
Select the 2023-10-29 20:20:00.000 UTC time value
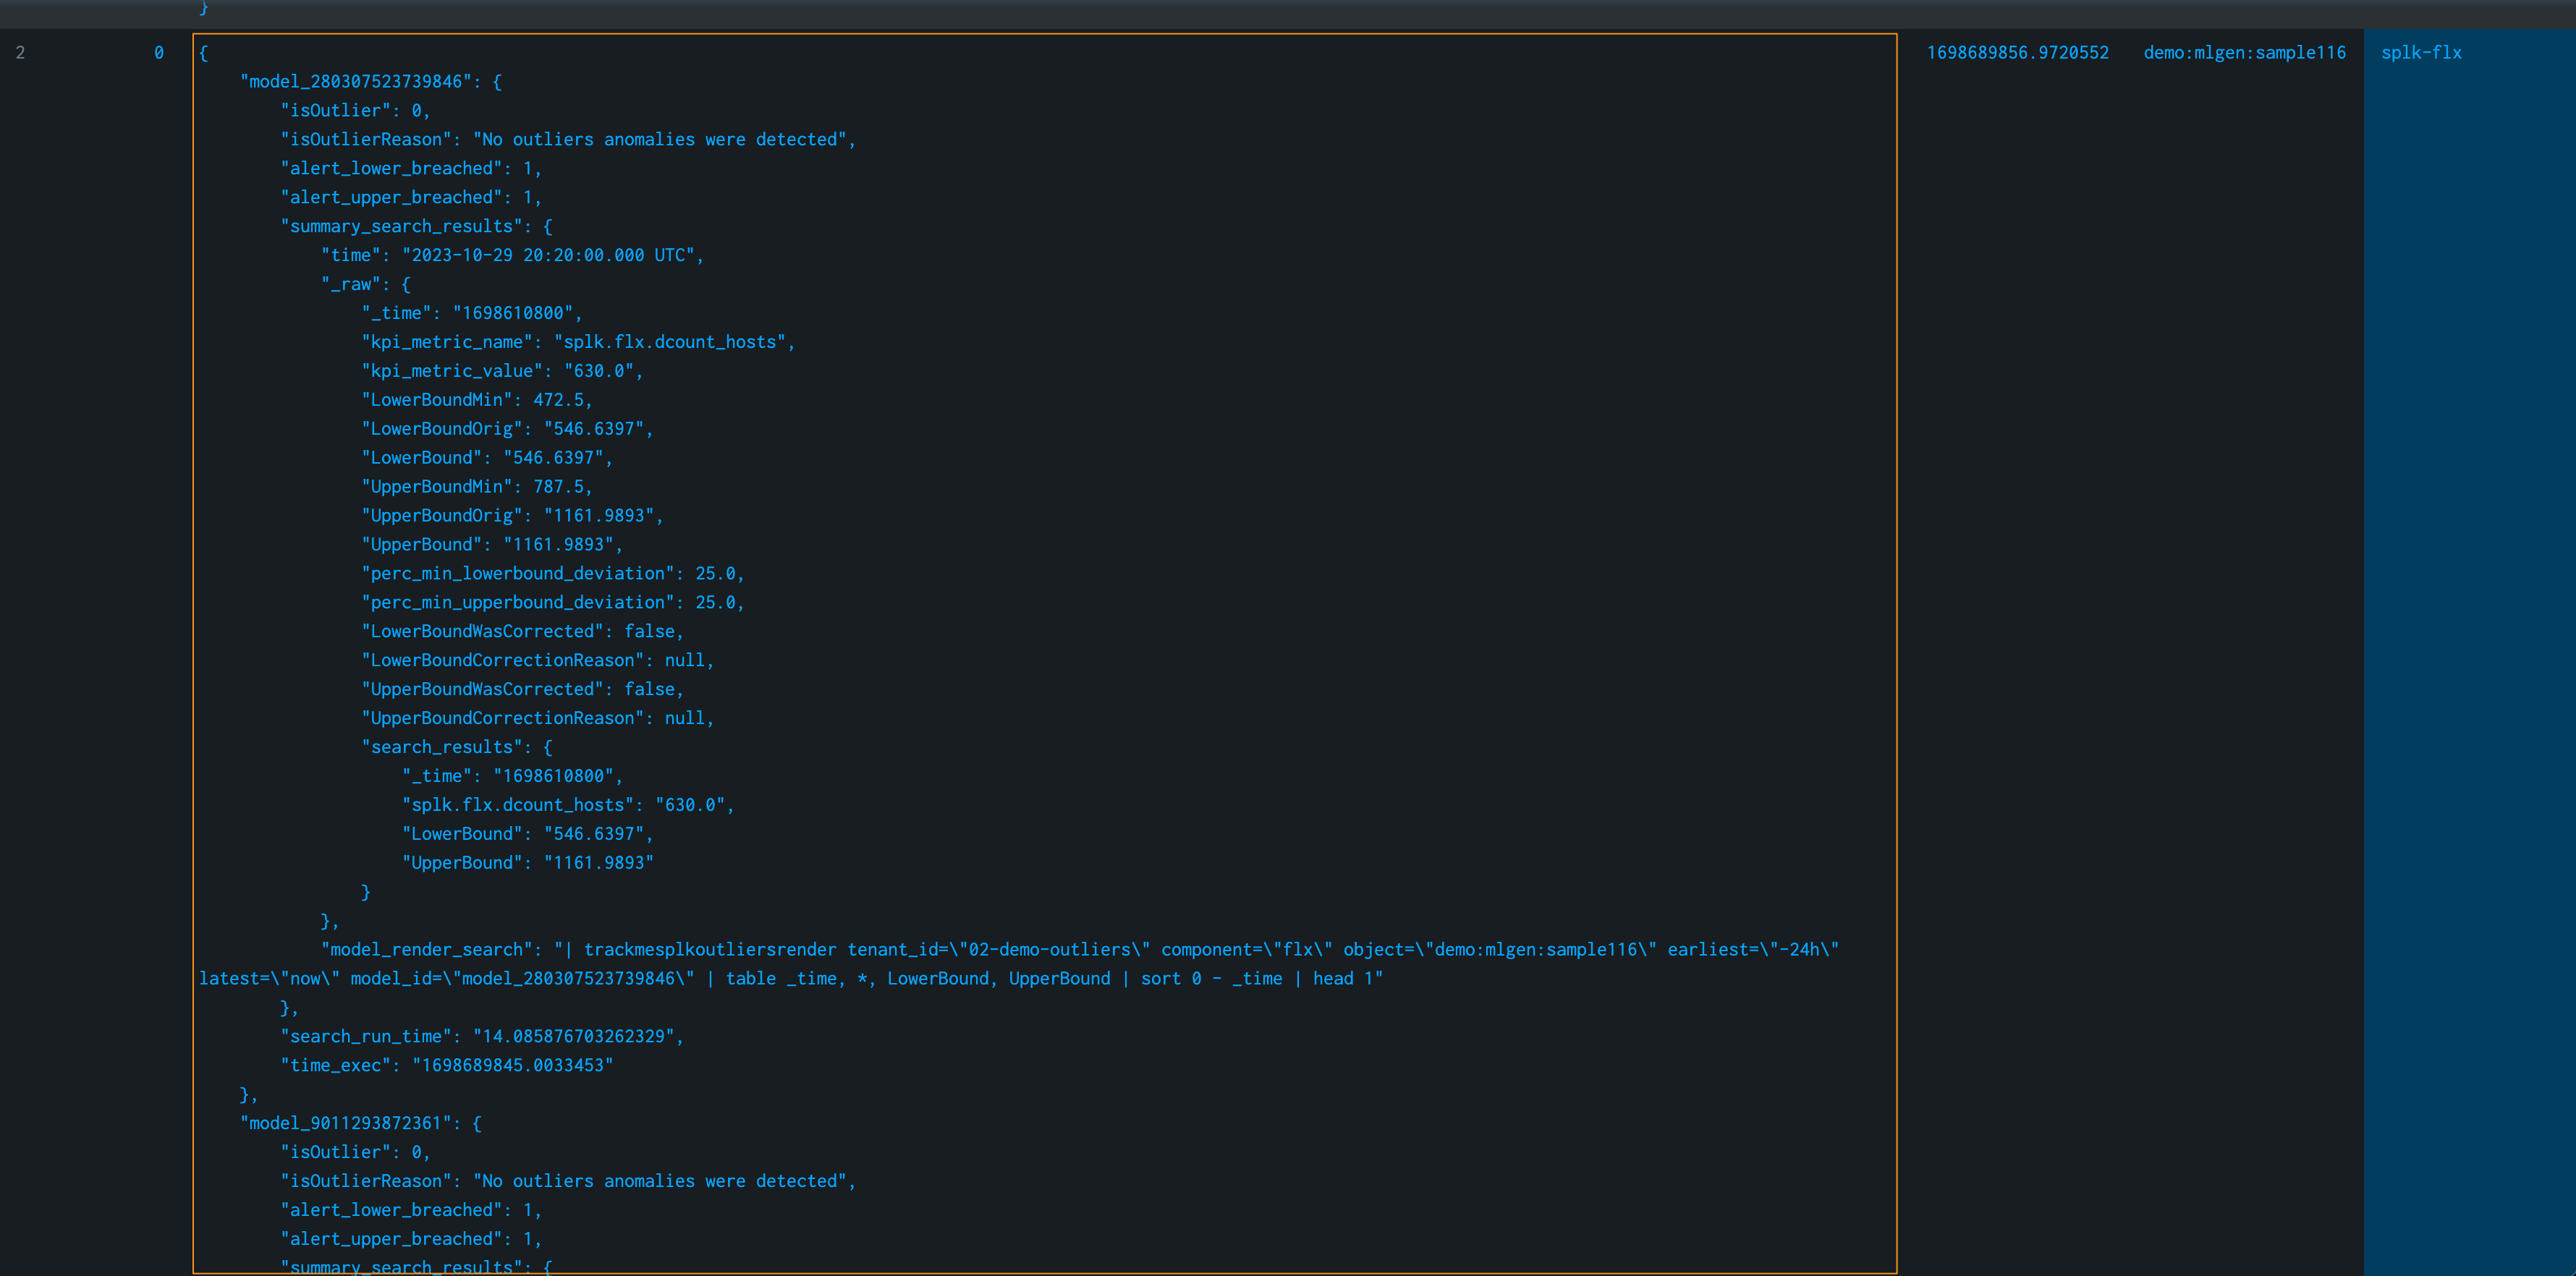[548, 256]
